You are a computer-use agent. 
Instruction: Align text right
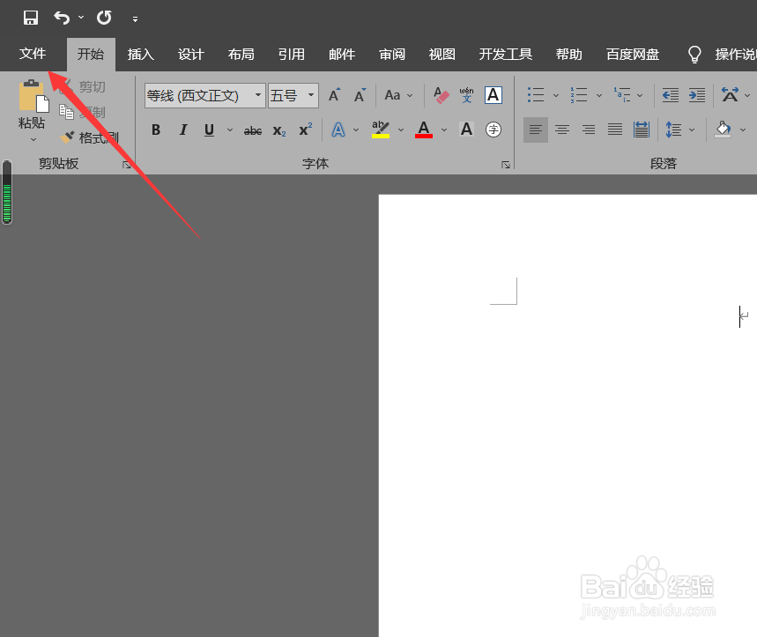pos(589,130)
